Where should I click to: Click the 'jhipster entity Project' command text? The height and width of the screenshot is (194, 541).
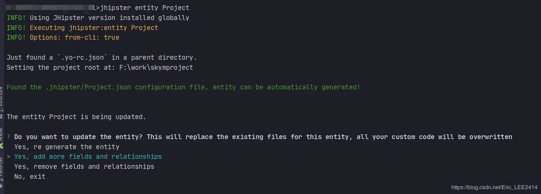click(x=145, y=8)
